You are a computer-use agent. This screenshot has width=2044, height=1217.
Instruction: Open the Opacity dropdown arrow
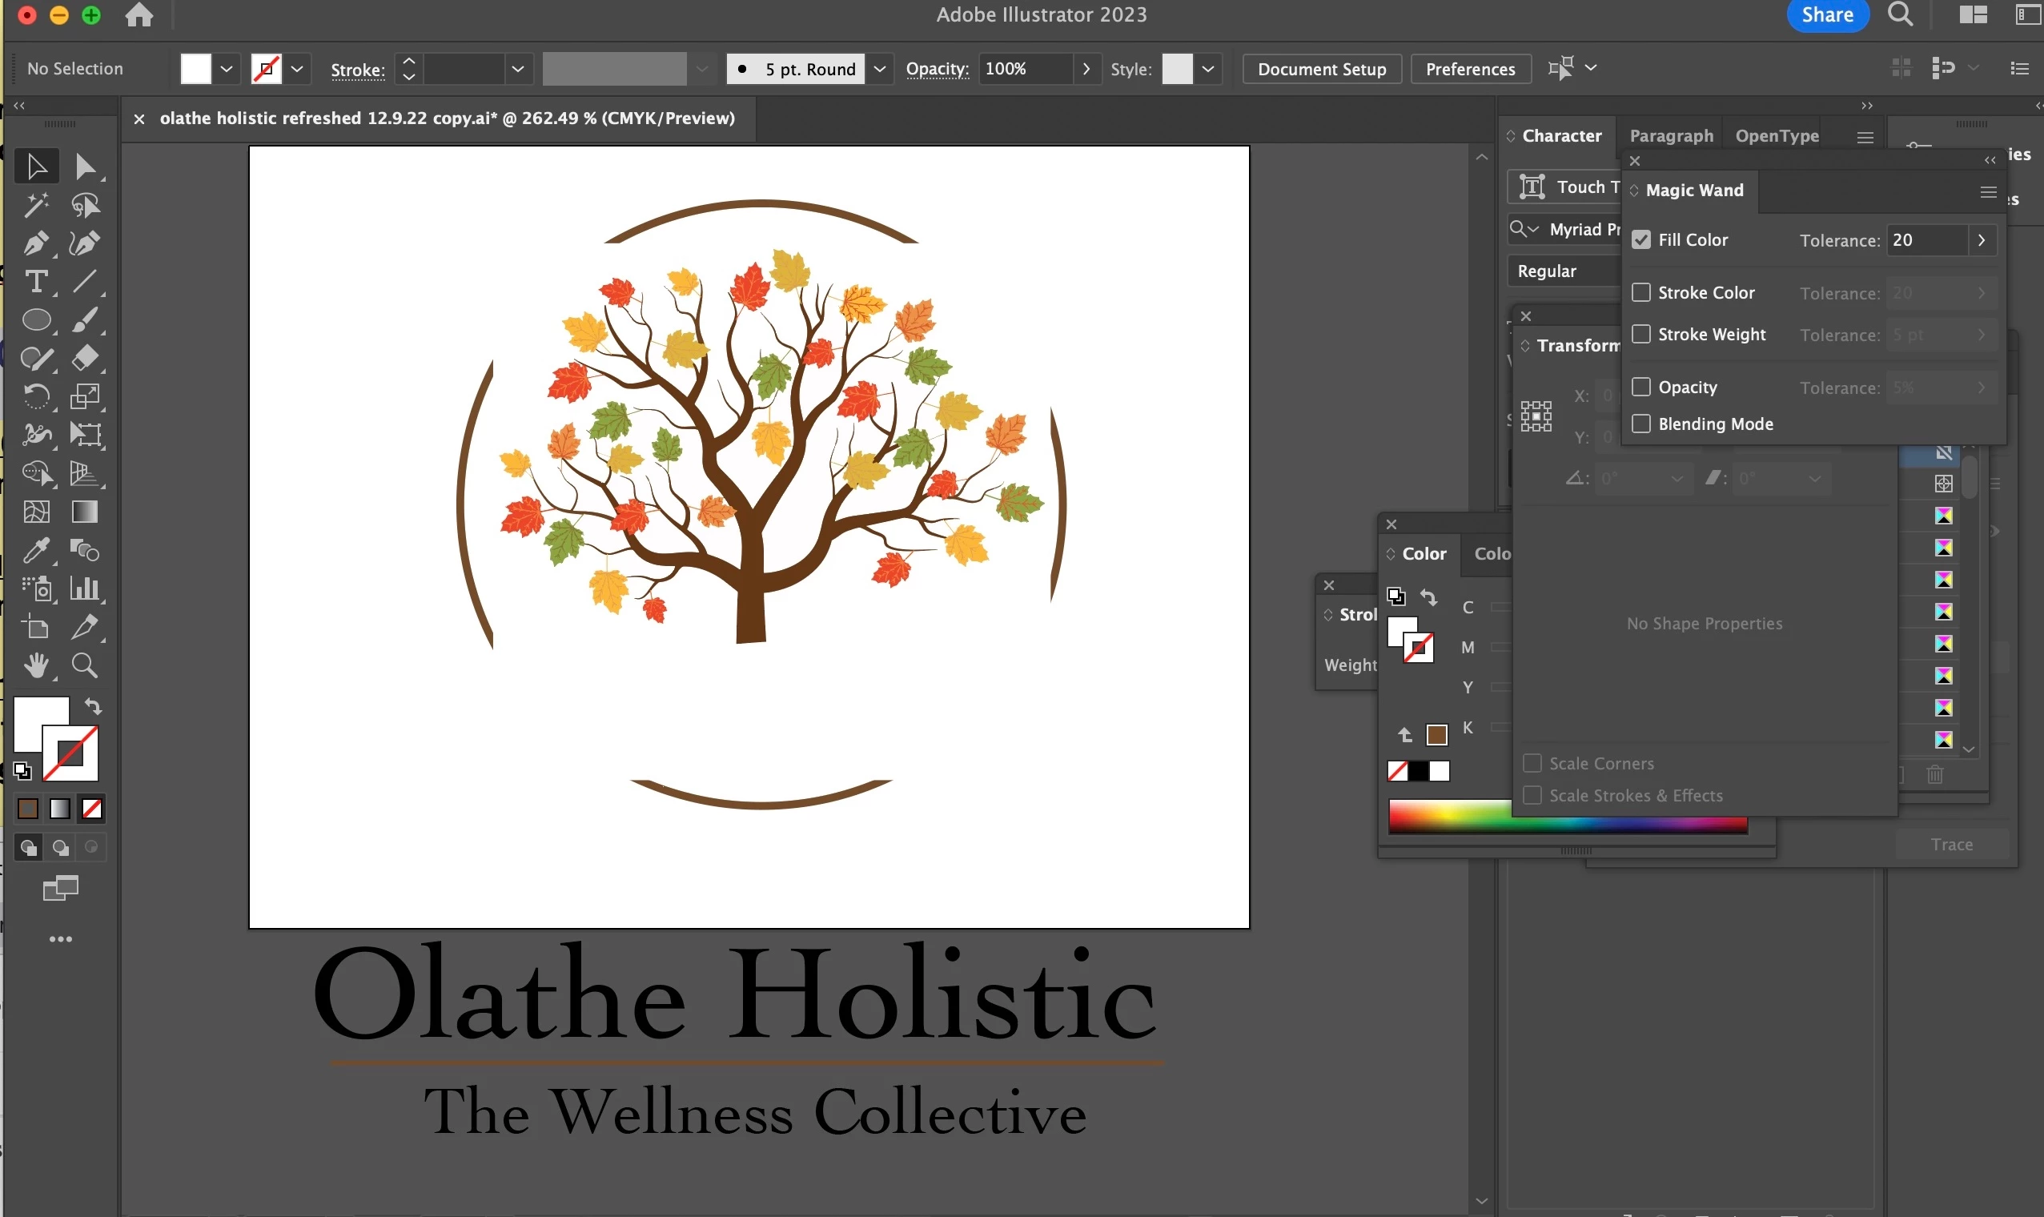tap(1086, 69)
